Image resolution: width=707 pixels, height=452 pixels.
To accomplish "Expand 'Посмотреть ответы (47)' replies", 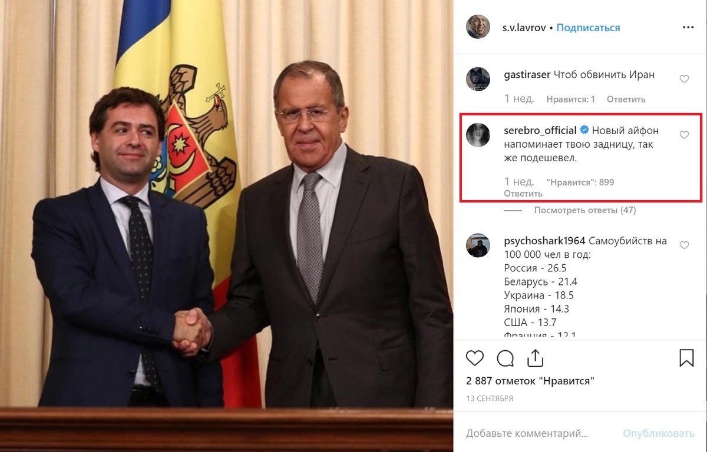I will (x=584, y=210).
